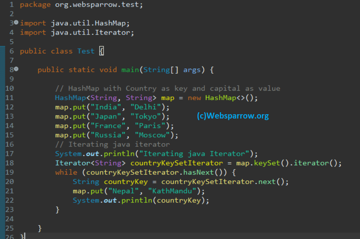Select the class name Test on line 6
Viewport: 360px width, 239px height.
86,51
